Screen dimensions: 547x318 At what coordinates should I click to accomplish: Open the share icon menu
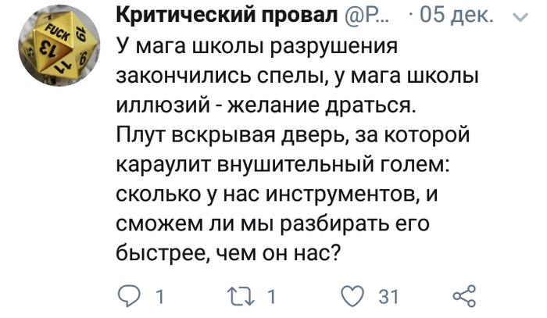(x=465, y=295)
